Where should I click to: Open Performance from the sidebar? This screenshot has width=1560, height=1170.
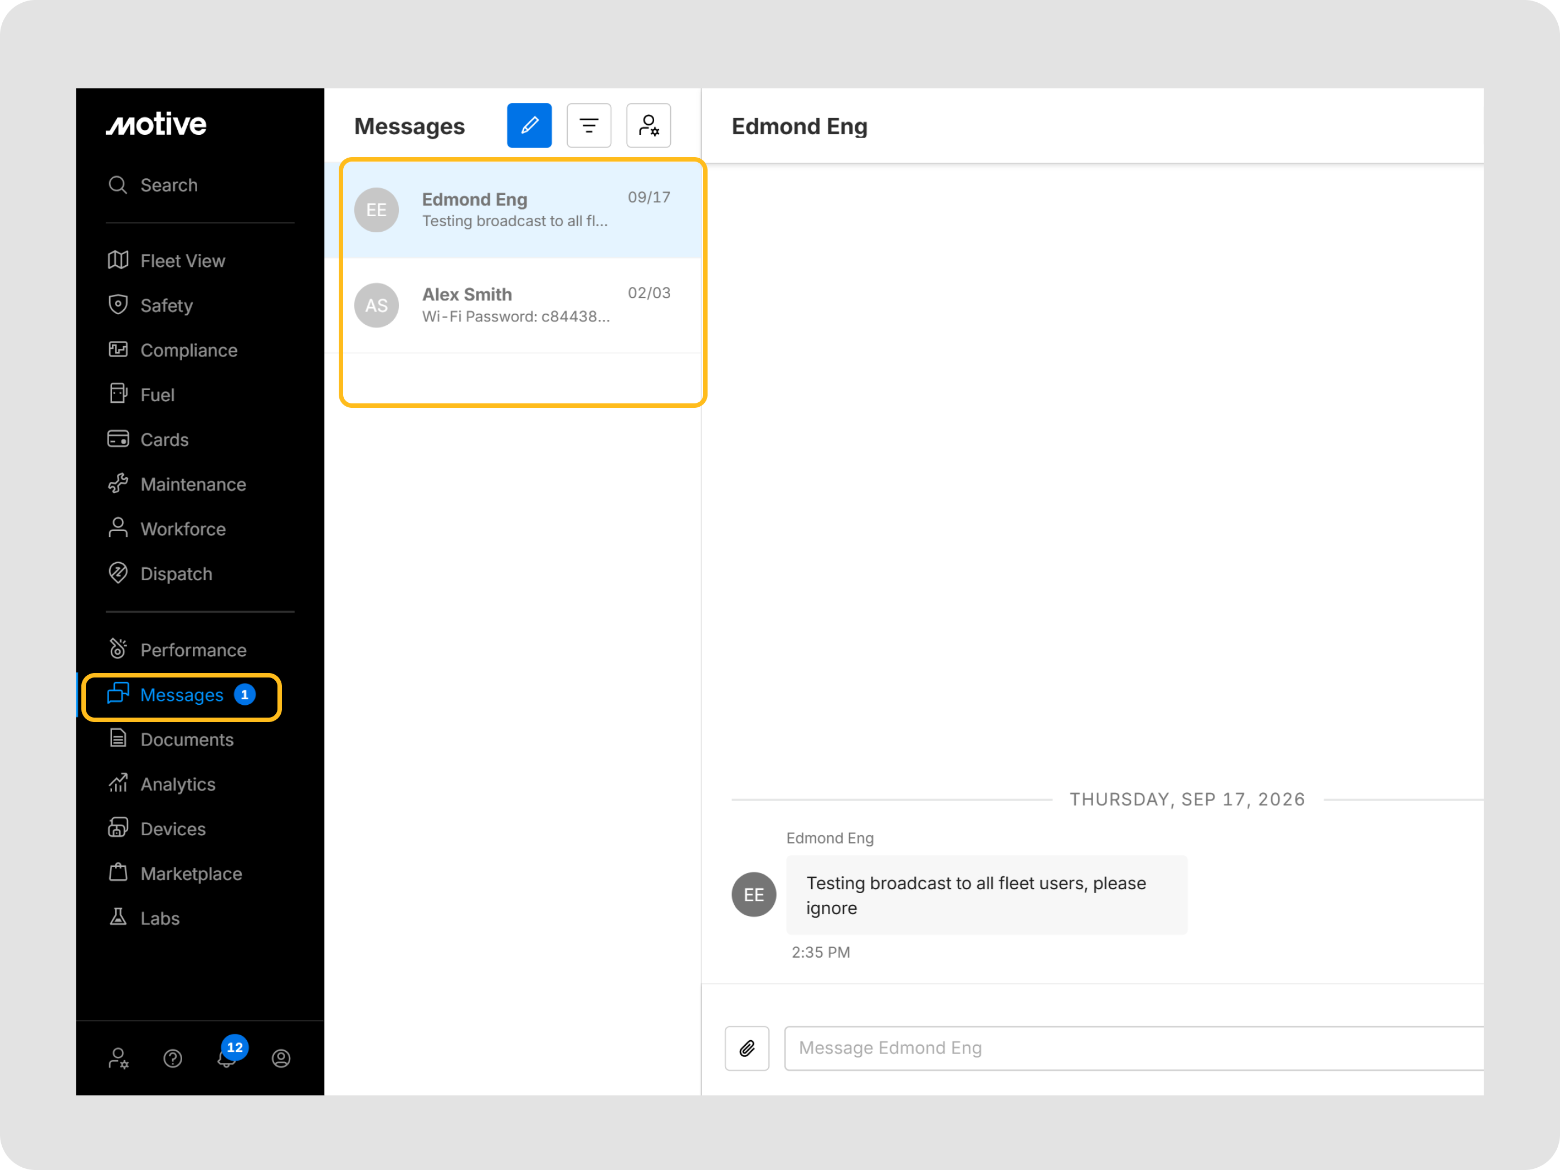coord(193,650)
